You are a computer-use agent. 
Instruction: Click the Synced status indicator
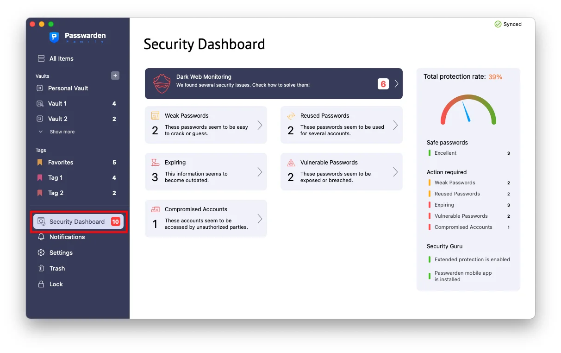tap(508, 24)
